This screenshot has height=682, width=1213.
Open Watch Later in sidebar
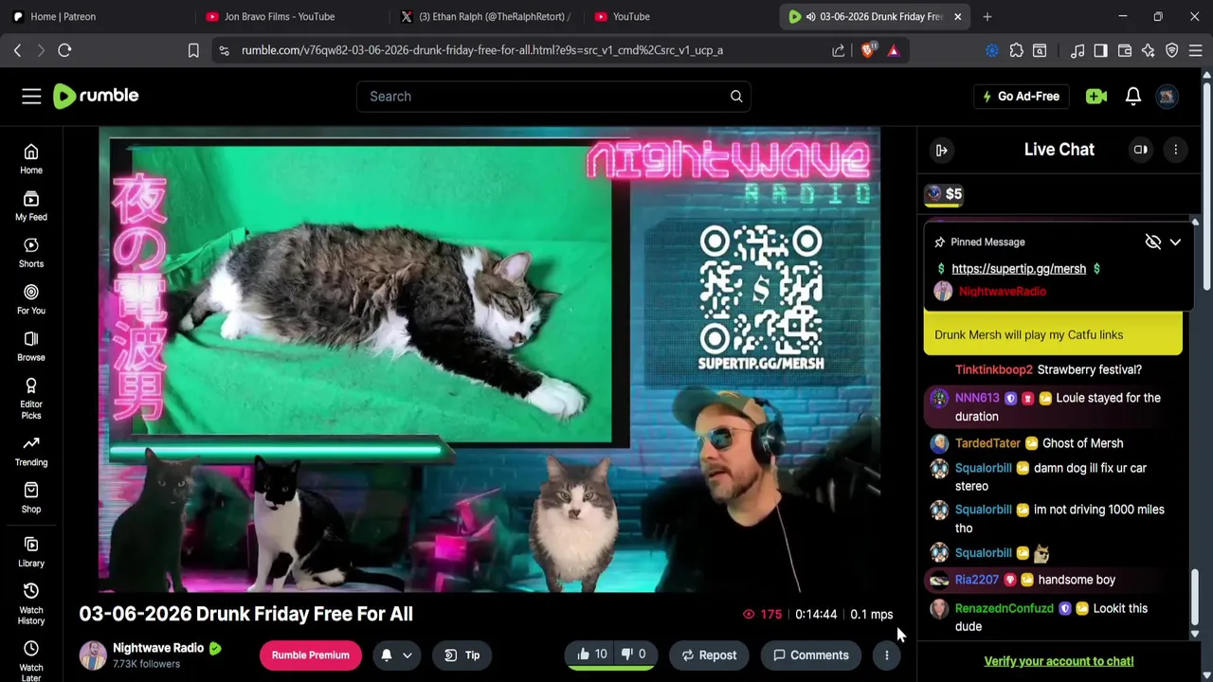pyautogui.click(x=31, y=660)
